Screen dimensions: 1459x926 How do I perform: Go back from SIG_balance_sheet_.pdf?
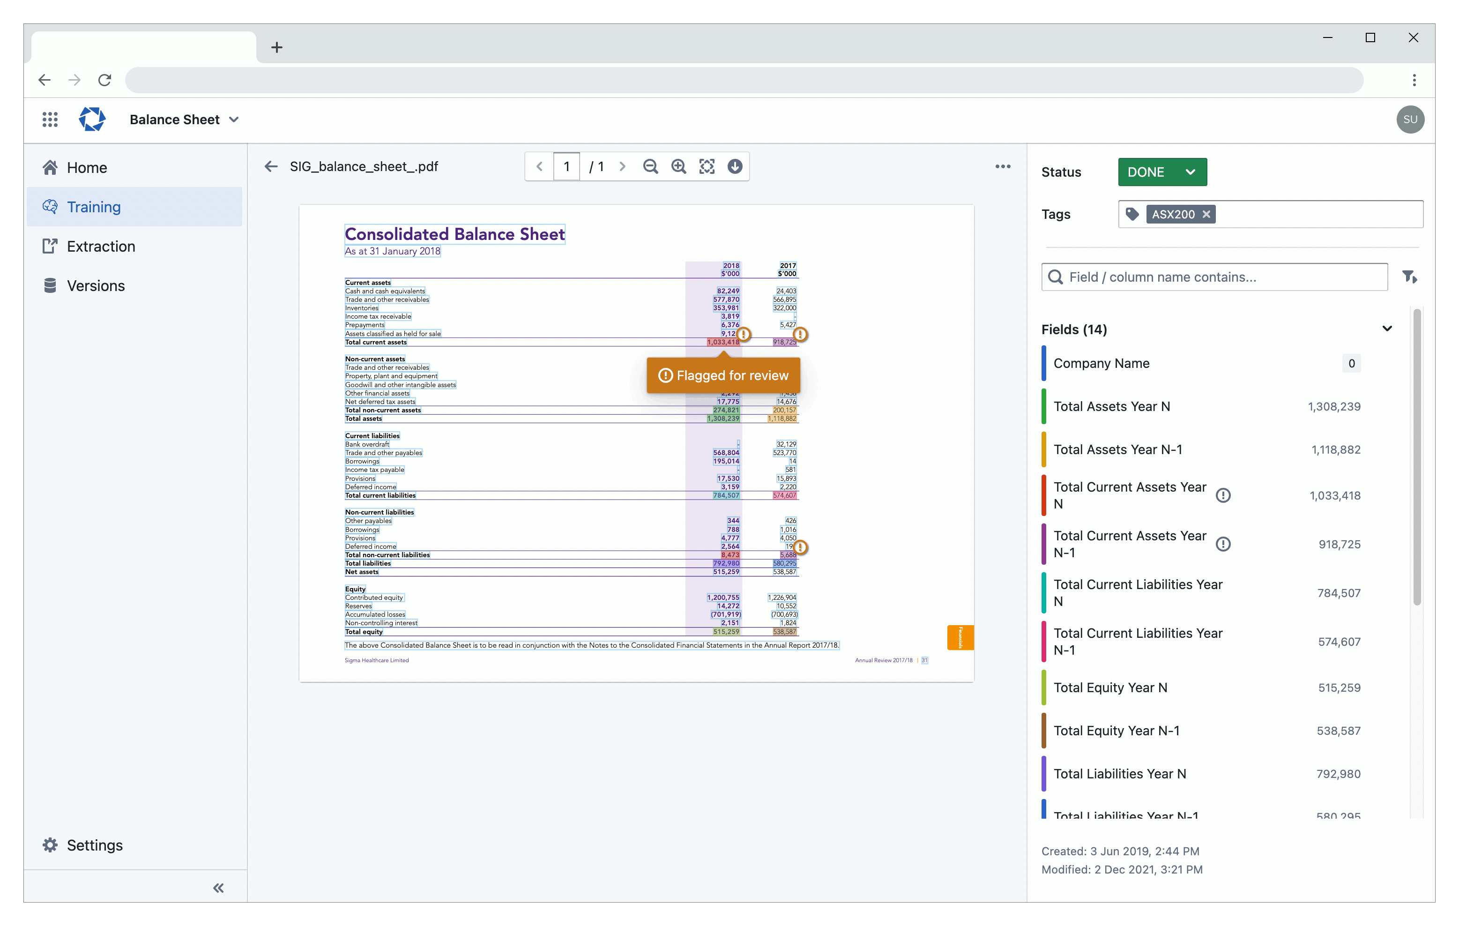(x=271, y=166)
